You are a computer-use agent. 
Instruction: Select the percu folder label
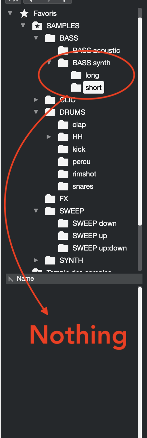tap(81, 161)
